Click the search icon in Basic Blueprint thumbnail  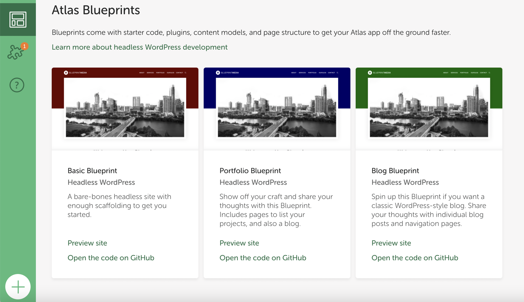pos(185,73)
